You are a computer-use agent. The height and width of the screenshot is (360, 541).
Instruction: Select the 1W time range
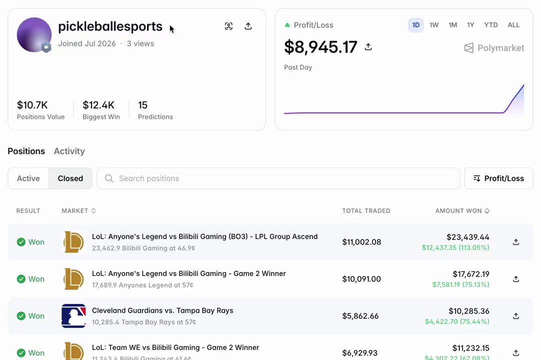tap(433, 25)
